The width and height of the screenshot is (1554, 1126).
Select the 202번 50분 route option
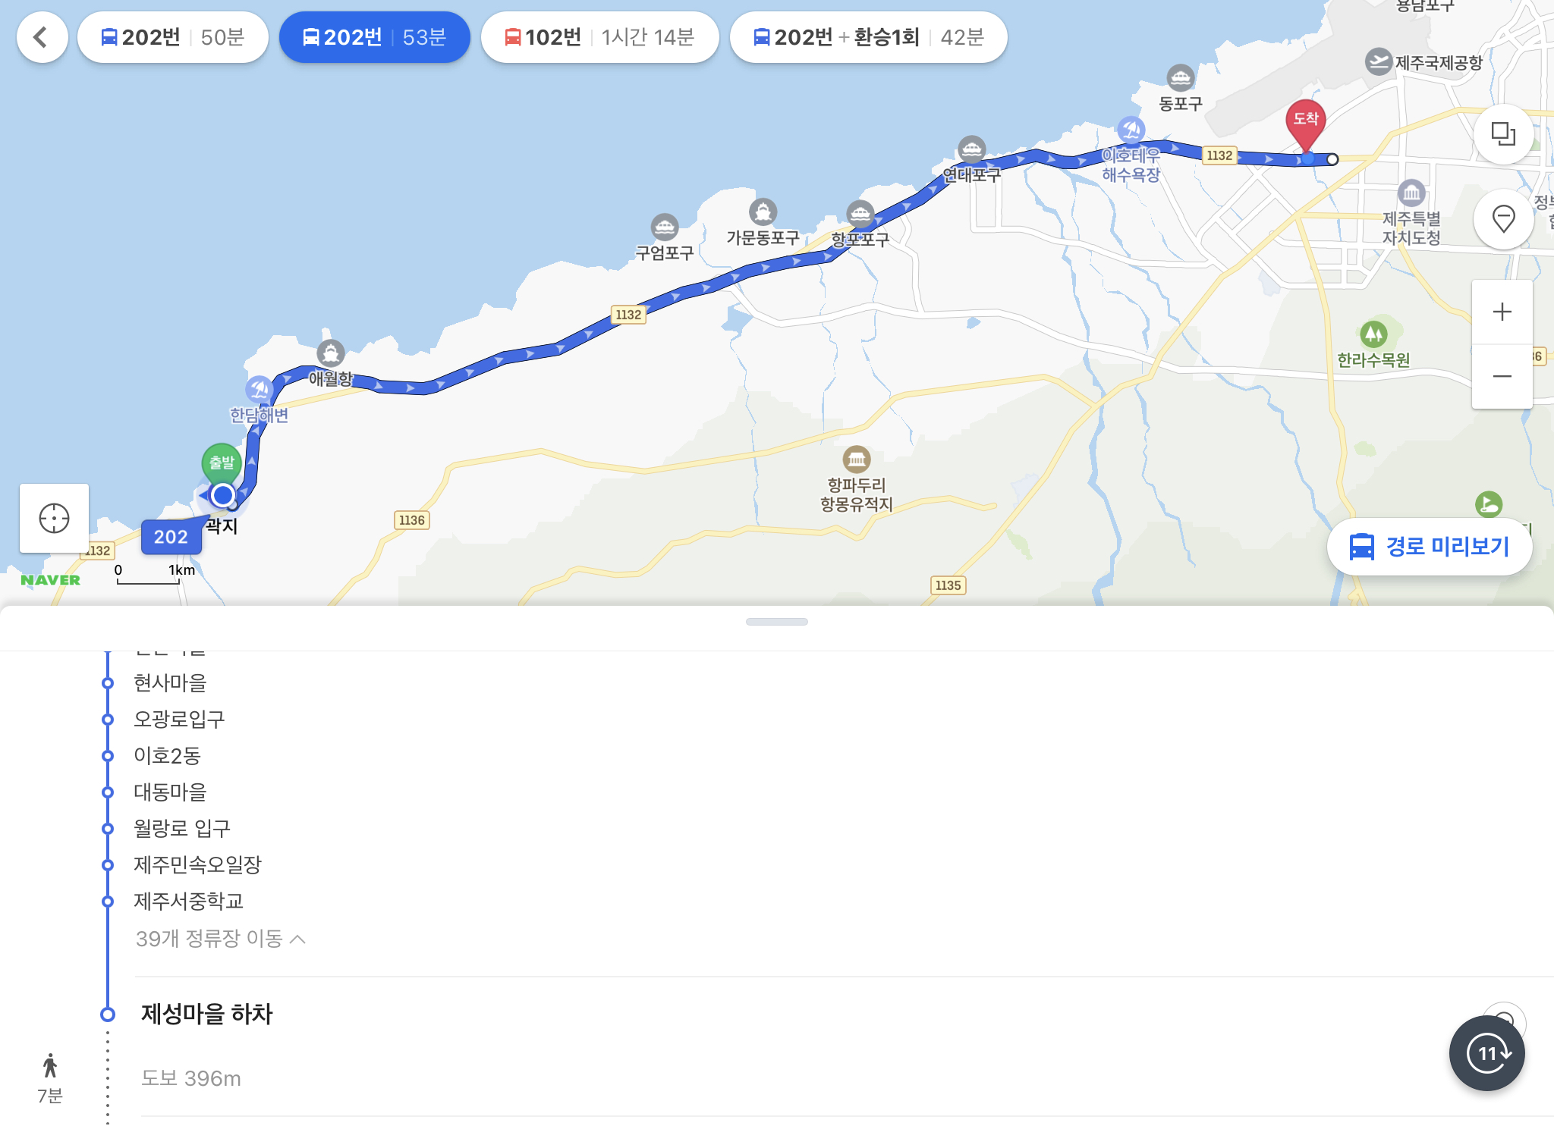[x=173, y=37]
